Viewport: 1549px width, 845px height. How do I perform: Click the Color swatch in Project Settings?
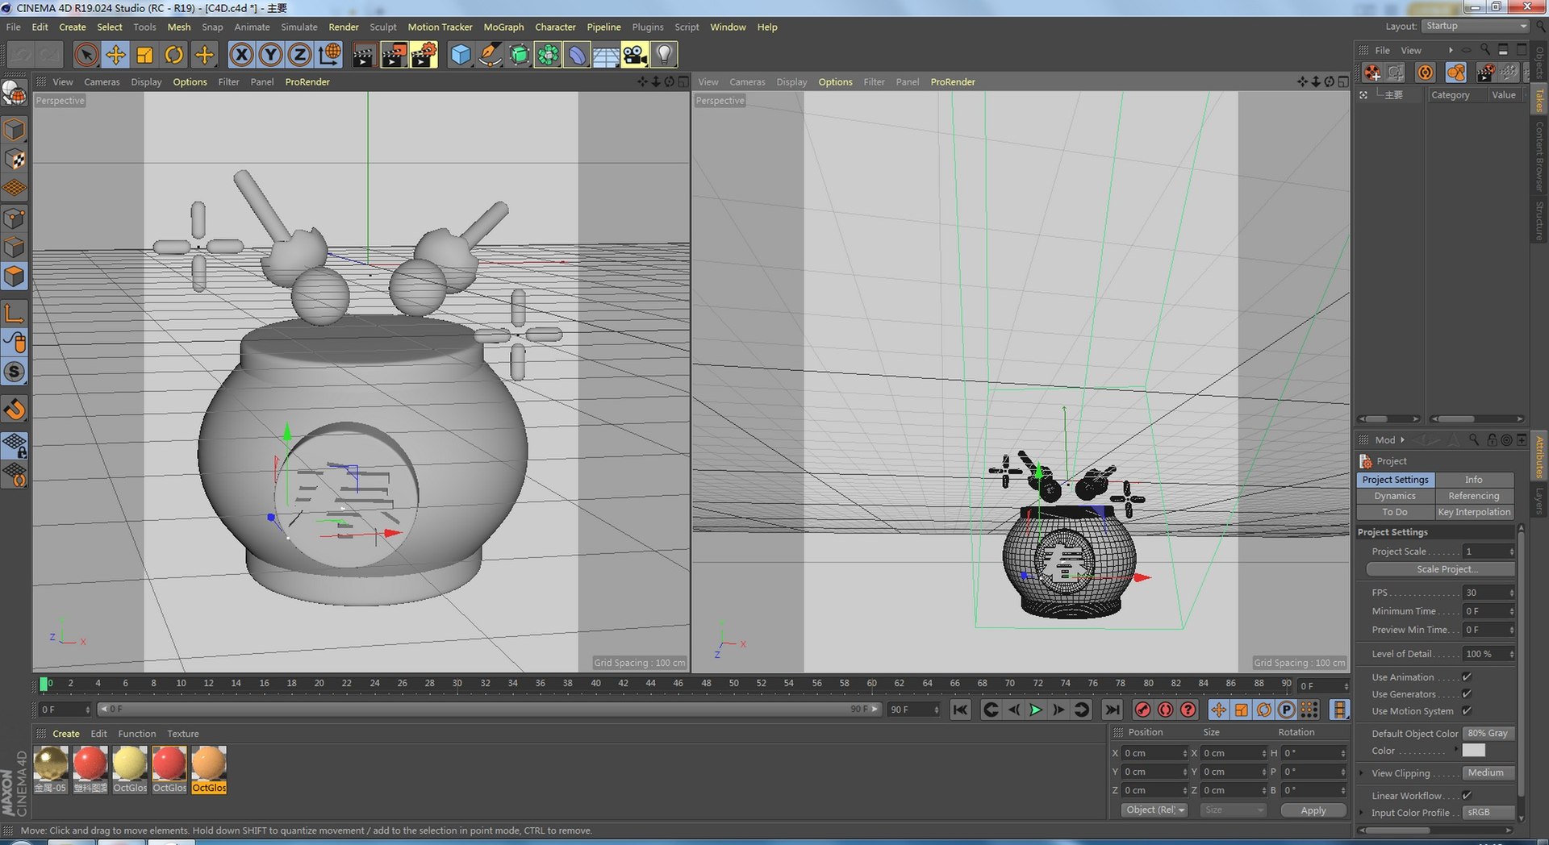[x=1473, y=750]
